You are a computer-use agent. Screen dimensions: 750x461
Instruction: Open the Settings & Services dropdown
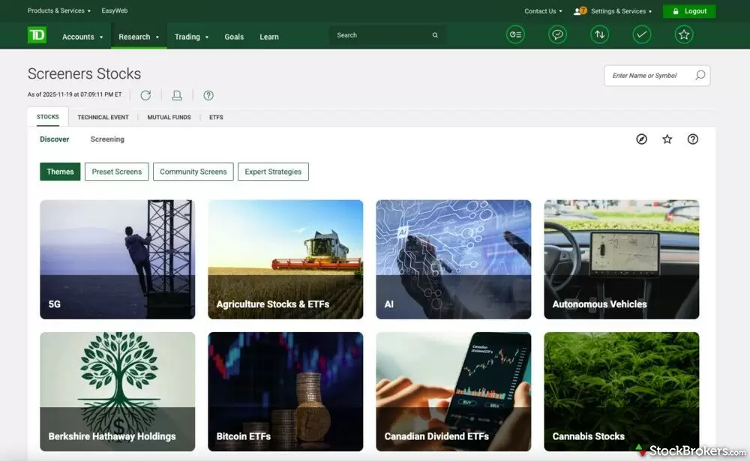[x=613, y=10]
